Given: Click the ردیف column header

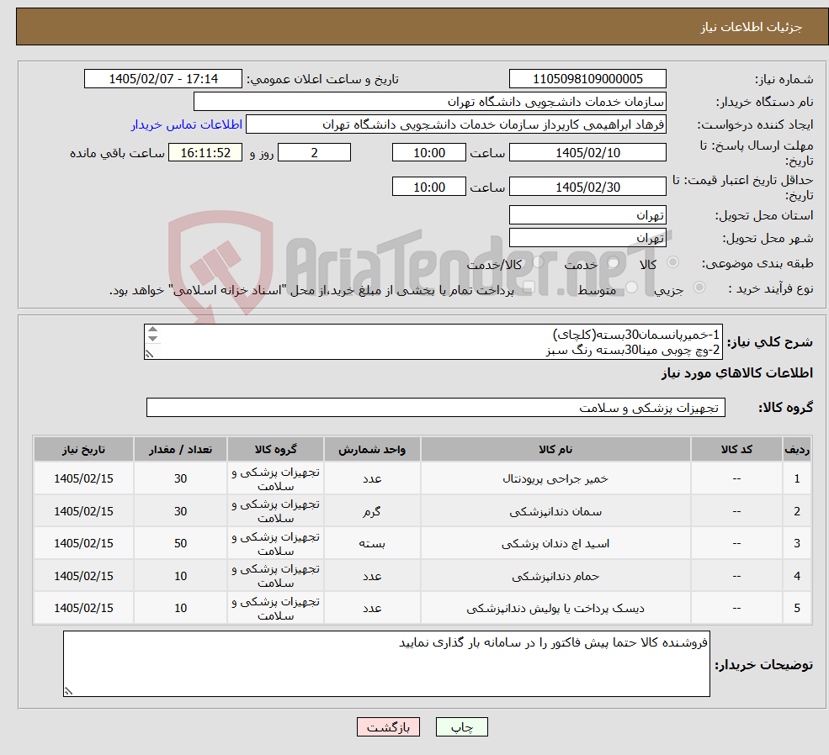Looking at the screenshot, I should [797, 449].
